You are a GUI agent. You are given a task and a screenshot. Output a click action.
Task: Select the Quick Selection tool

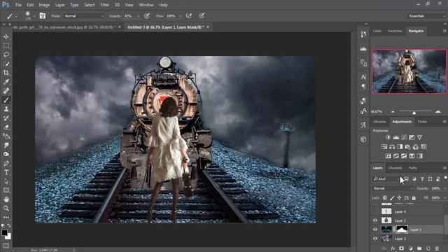[x=6, y=64]
